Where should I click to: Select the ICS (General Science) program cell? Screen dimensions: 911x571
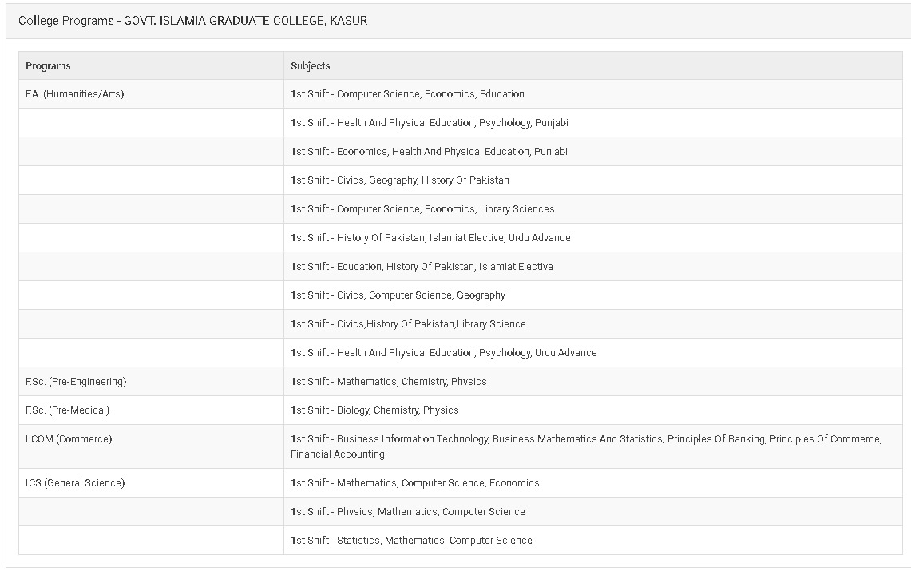tap(75, 483)
